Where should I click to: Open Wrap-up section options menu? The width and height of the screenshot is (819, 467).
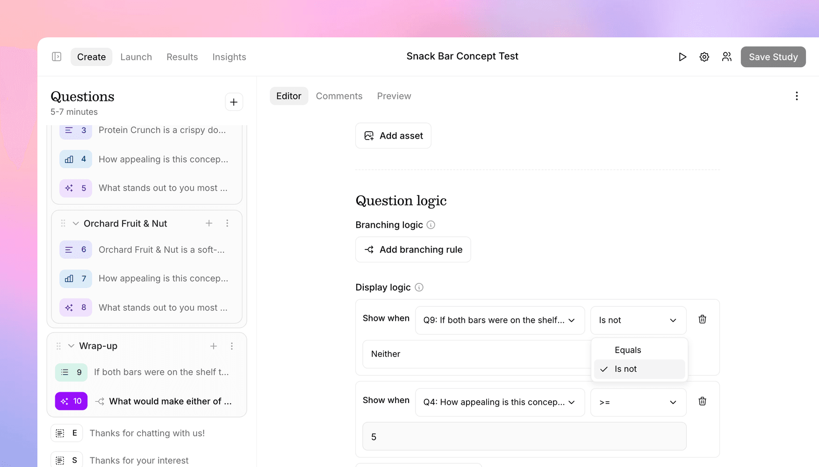tap(232, 346)
